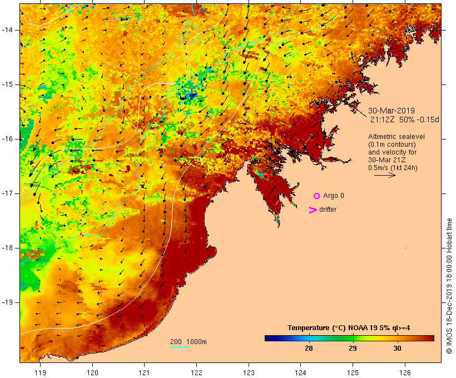Click the latitude label -18

click(x=8, y=248)
